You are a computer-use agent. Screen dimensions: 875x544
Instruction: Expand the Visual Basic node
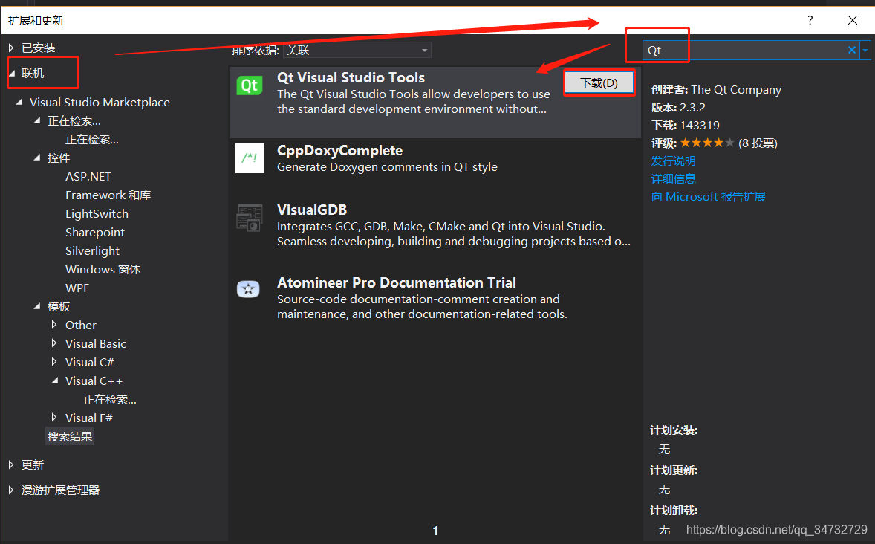[54, 343]
